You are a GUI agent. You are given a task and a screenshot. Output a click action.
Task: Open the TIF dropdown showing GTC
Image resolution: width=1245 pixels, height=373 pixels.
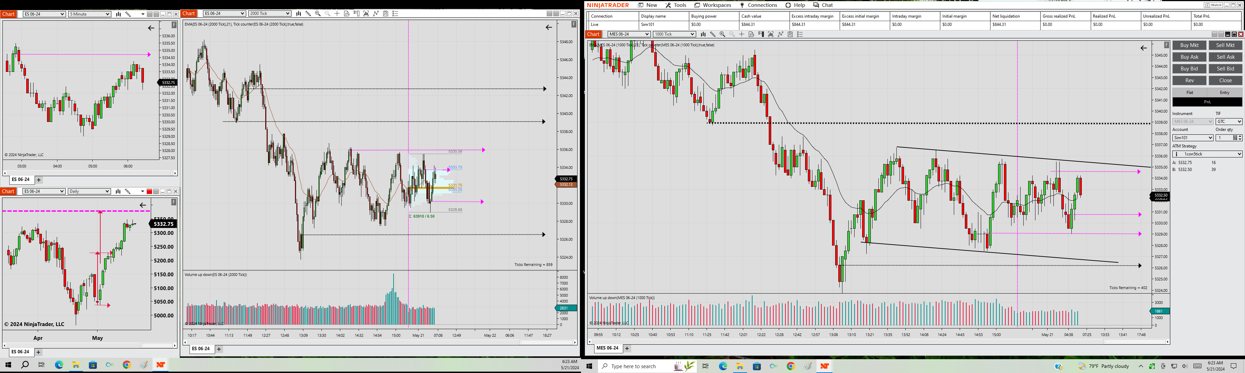1228,122
